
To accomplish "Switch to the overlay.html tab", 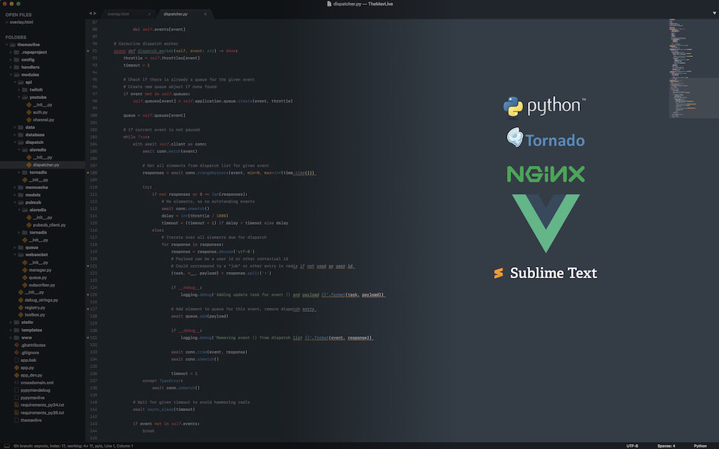I will [x=127, y=14].
